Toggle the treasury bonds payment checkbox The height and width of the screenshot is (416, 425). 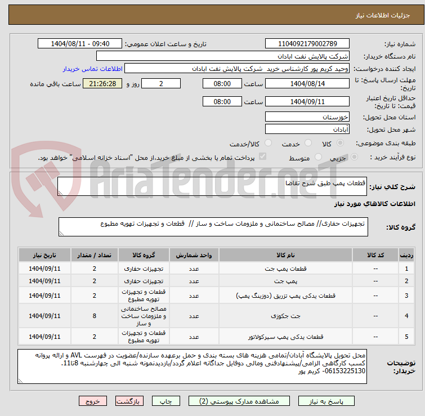point(262,156)
